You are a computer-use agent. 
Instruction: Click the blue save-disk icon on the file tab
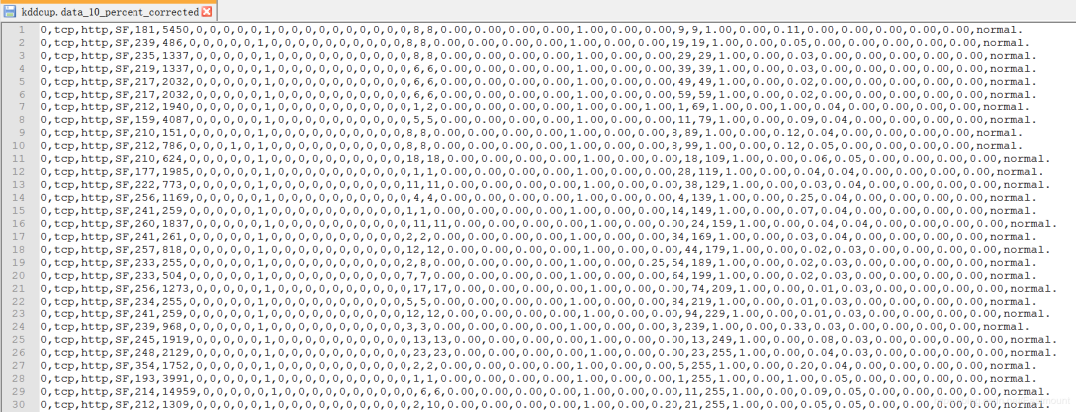click(x=10, y=12)
